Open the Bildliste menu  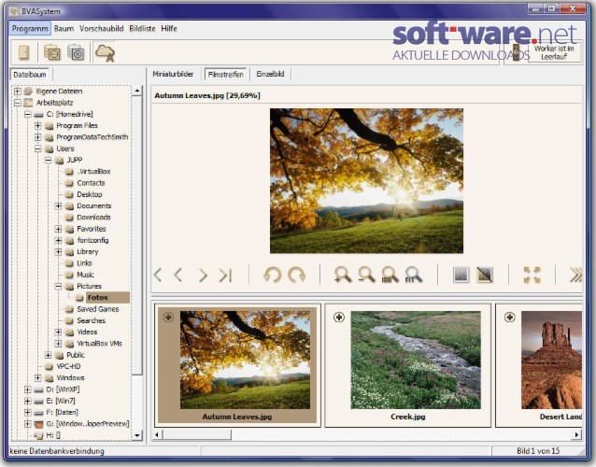click(142, 29)
